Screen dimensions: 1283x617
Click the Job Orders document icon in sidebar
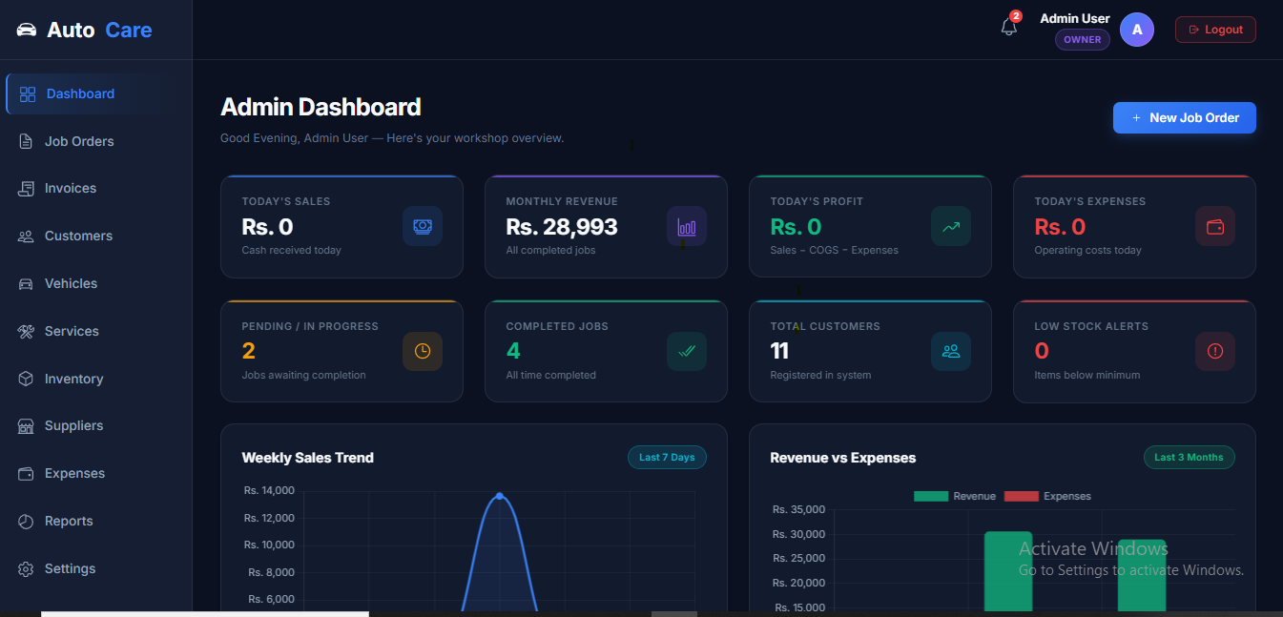(x=27, y=141)
